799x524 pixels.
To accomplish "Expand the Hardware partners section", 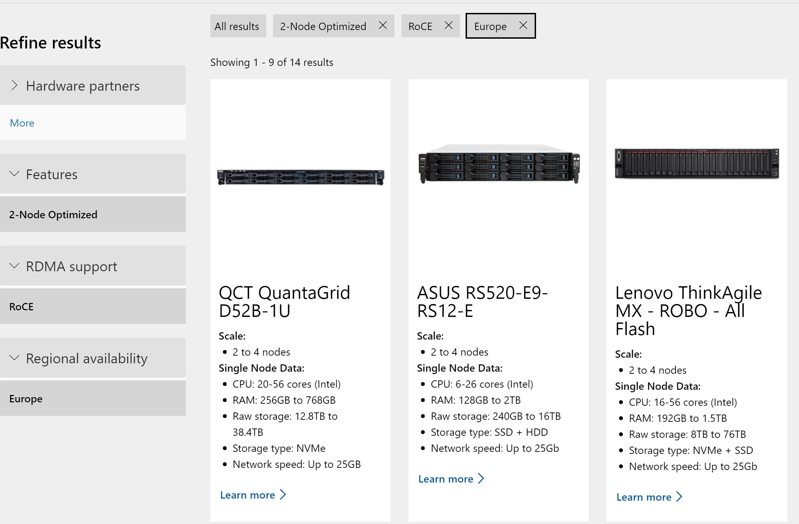I will [x=93, y=85].
